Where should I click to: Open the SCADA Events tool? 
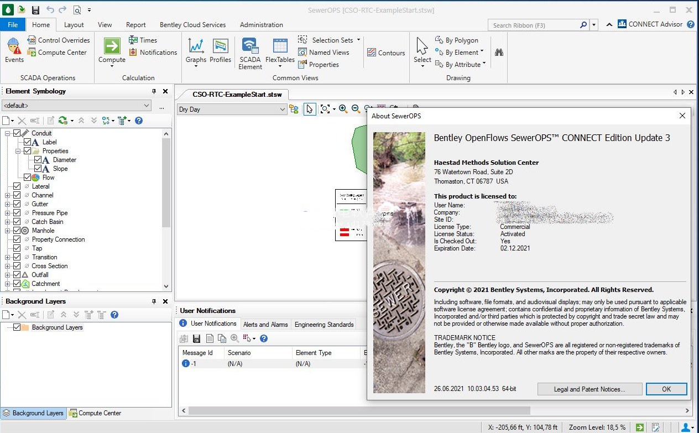14,50
